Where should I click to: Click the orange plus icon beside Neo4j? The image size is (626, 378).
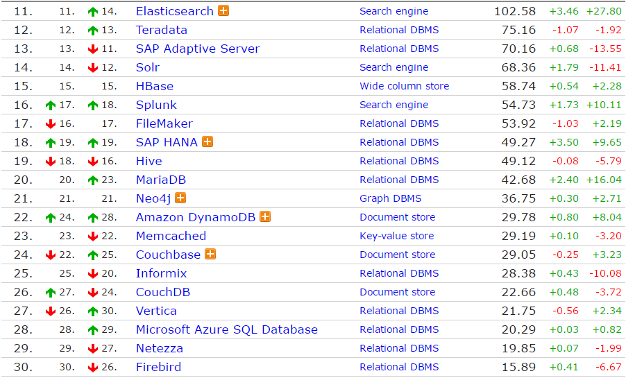tap(180, 198)
